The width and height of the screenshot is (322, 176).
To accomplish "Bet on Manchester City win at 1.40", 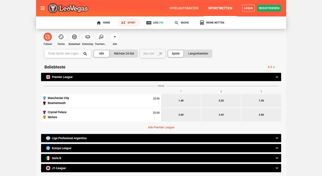I will click(181, 101).
